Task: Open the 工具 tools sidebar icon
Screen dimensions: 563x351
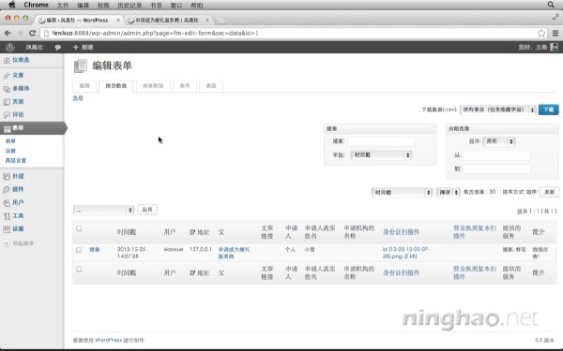Action: 7,216
